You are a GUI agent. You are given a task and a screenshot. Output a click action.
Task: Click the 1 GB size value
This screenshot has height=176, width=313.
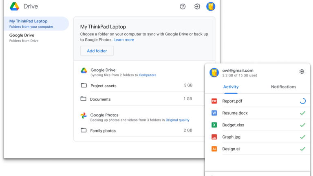187,99
